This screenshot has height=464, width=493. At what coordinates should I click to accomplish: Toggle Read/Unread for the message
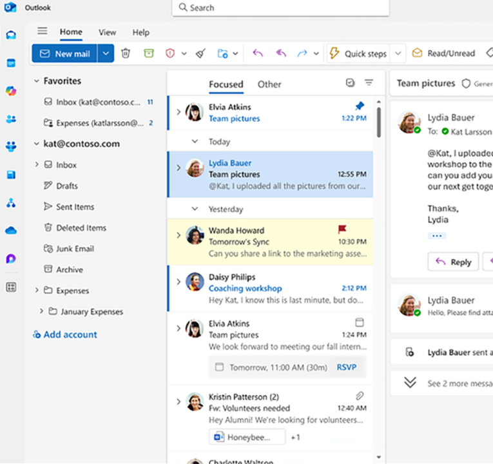[x=443, y=53]
